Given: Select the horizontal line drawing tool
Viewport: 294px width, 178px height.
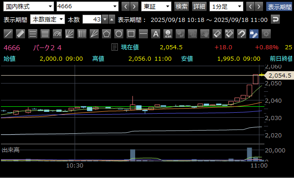Looking at the screenshot, I should [143, 34].
